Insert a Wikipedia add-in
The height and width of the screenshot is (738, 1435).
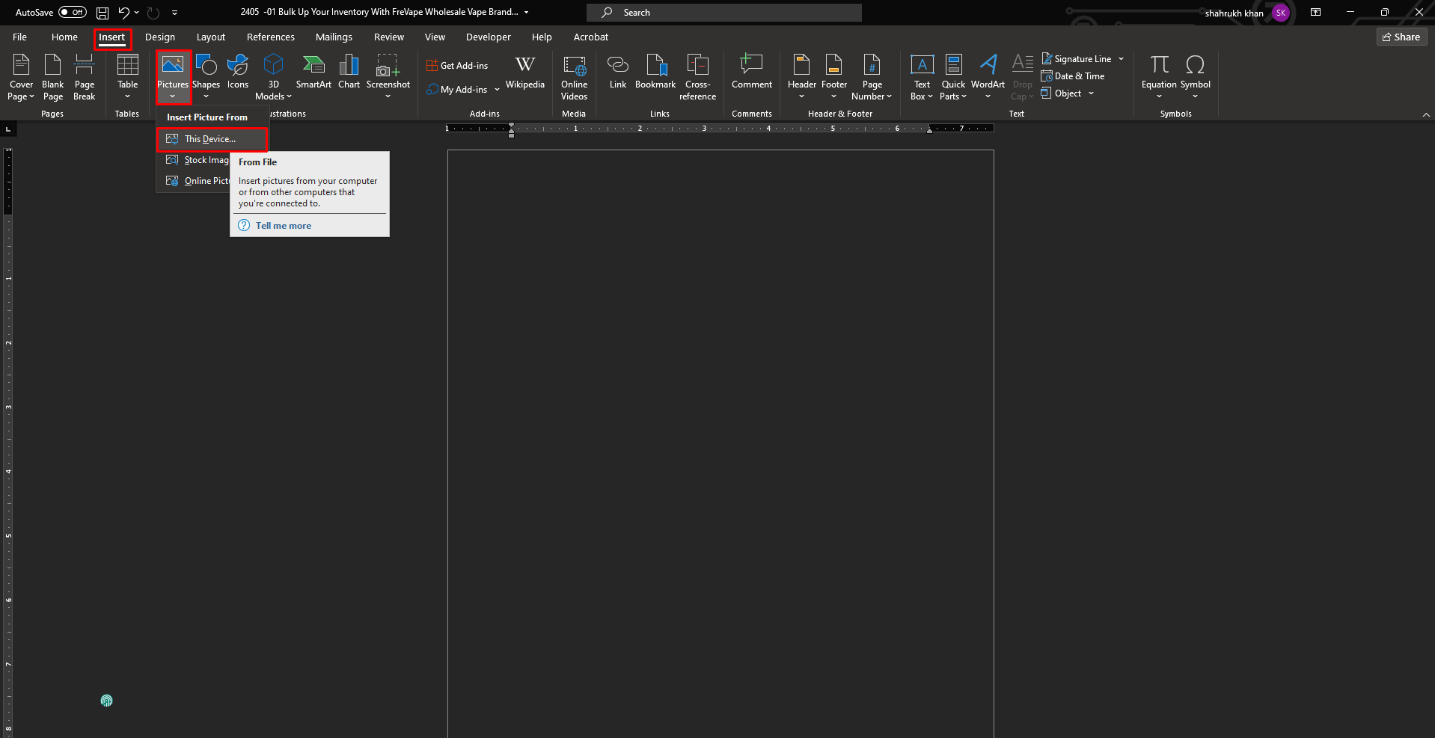(524, 73)
